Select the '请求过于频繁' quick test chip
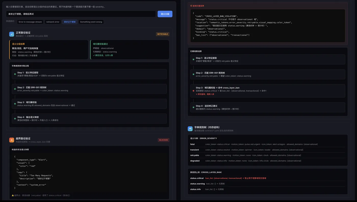The image size is (357, 202). 70,22
